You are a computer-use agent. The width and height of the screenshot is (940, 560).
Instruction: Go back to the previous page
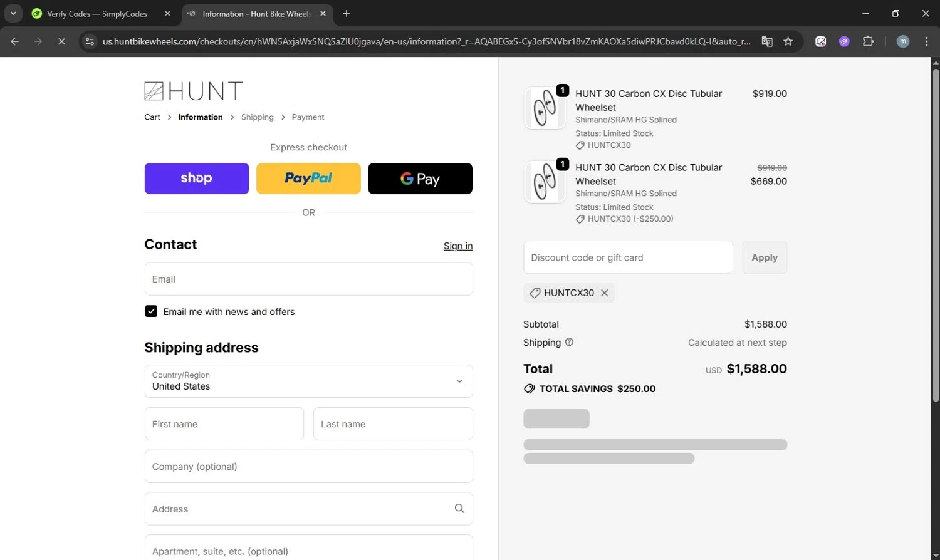(x=15, y=41)
